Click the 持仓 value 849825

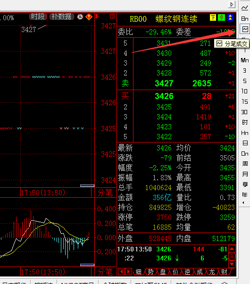click(x=160, y=208)
